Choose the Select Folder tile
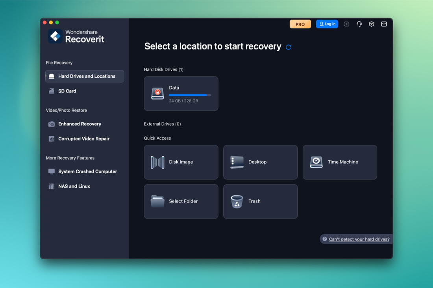This screenshot has width=433, height=288. click(181, 202)
